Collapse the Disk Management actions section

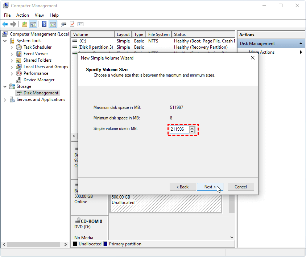pyautogui.click(x=301, y=44)
